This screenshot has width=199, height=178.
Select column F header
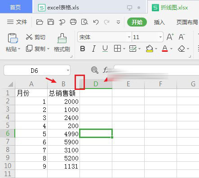tap(160, 84)
